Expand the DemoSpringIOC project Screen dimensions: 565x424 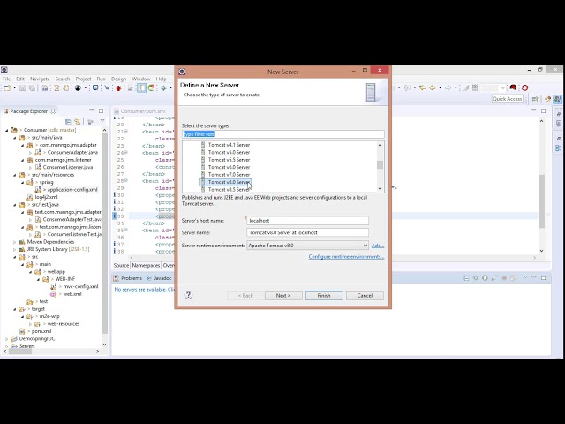click(x=6, y=339)
